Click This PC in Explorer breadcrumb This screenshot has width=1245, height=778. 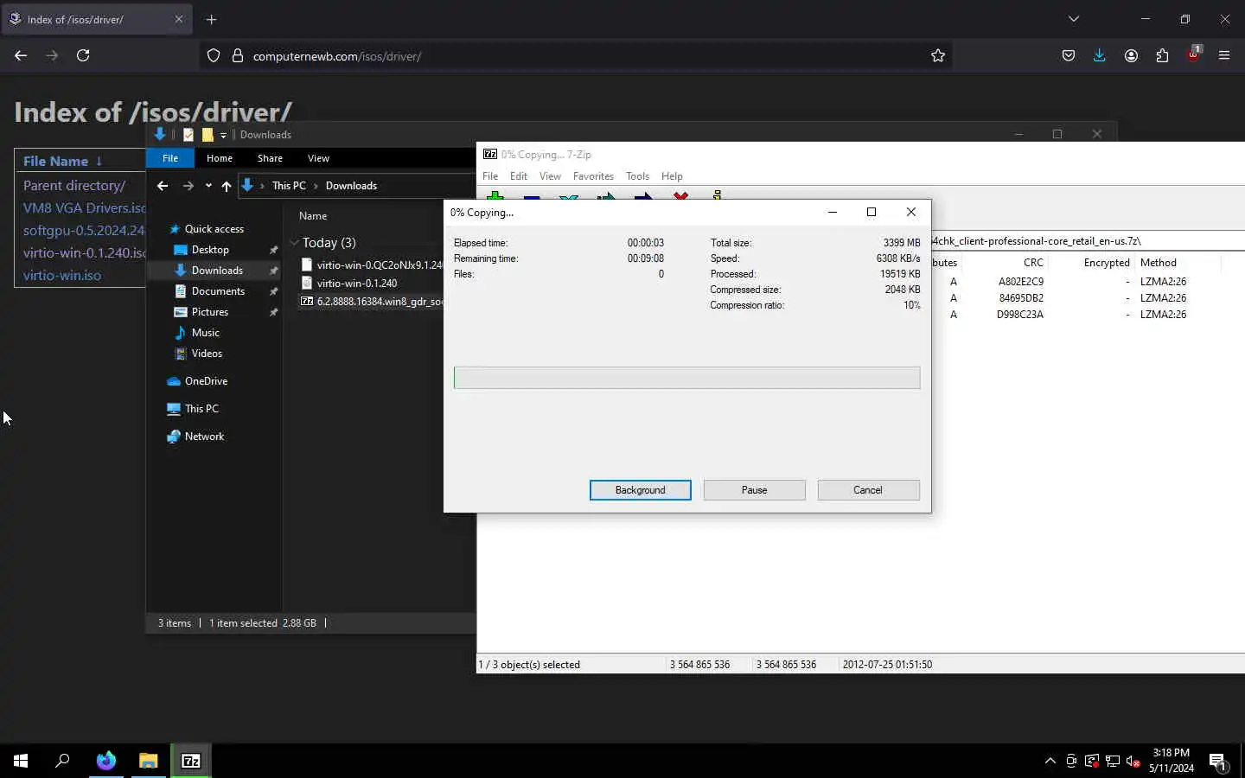pos(289,186)
